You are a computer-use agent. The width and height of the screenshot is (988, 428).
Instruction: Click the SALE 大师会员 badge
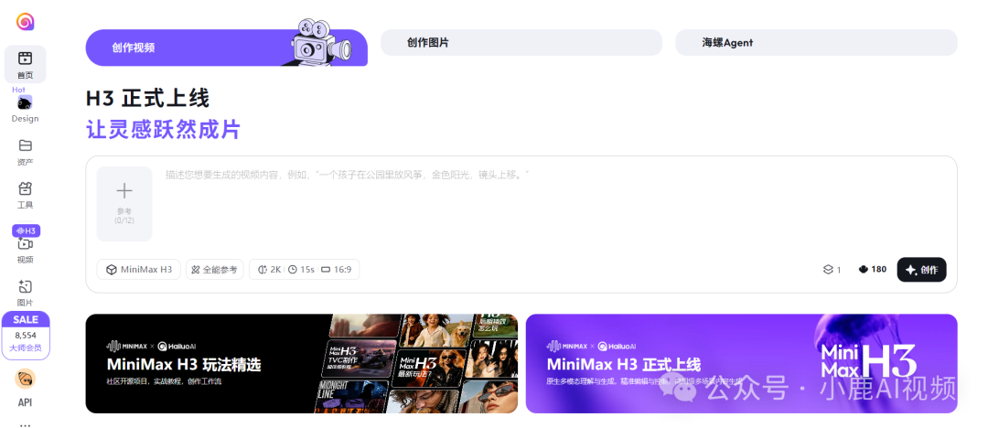point(26,336)
